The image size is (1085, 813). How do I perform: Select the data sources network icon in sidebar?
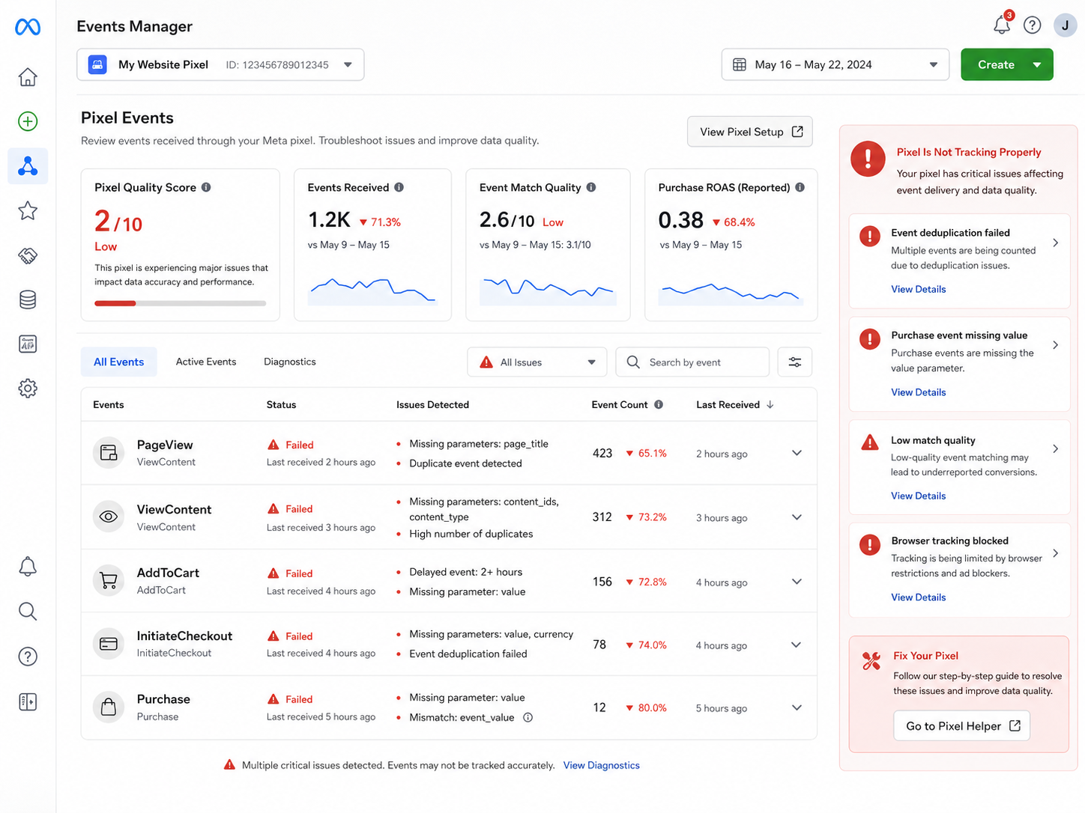[28, 166]
